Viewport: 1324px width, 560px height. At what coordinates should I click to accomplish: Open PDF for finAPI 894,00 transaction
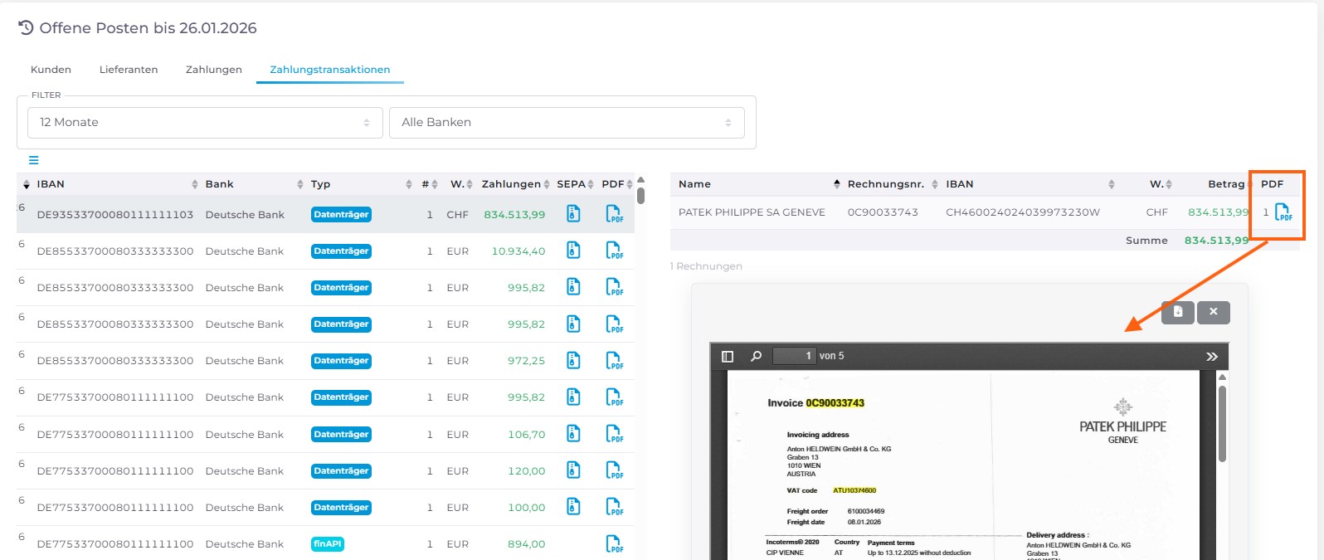point(614,544)
